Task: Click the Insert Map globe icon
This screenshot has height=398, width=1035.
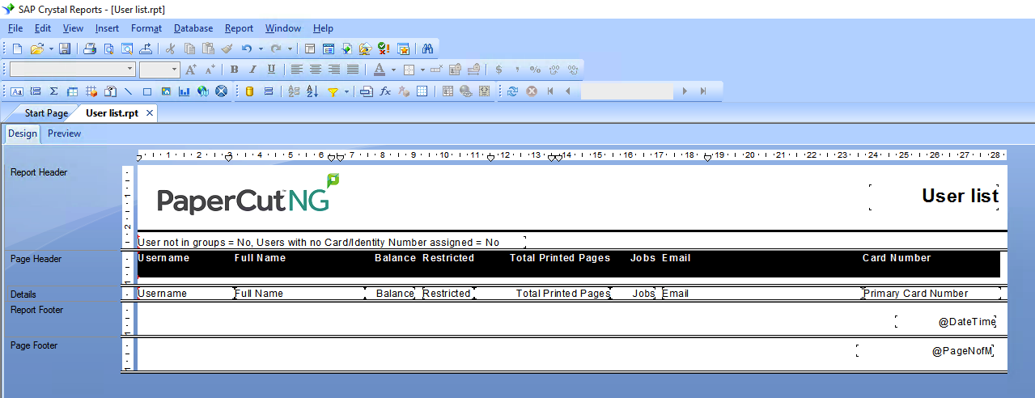Action: pyautogui.click(x=203, y=91)
